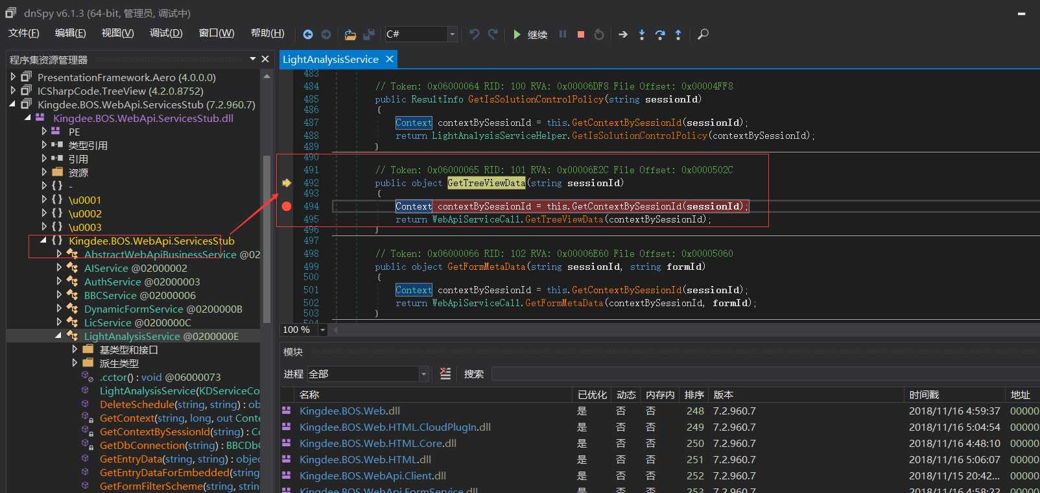Image resolution: width=1040 pixels, height=493 pixels.
Task: Select the LicService @0200000C class
Action: (x=137, y=322)
